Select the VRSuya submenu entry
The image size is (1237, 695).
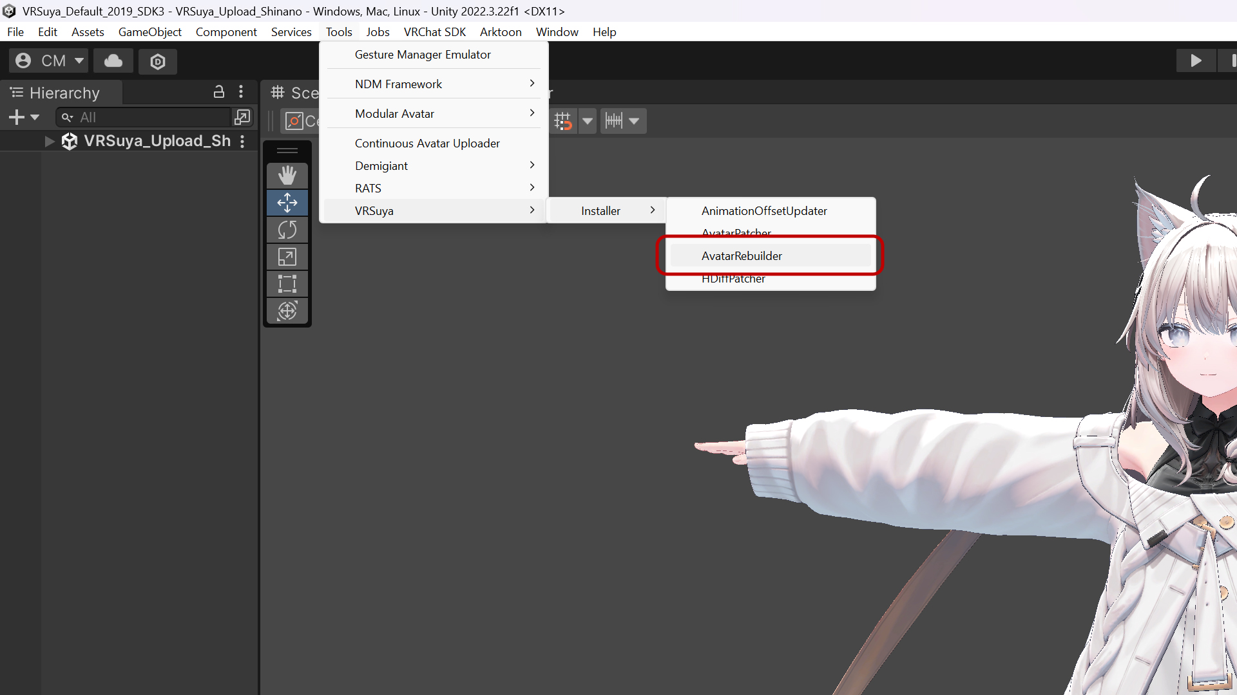434,211
